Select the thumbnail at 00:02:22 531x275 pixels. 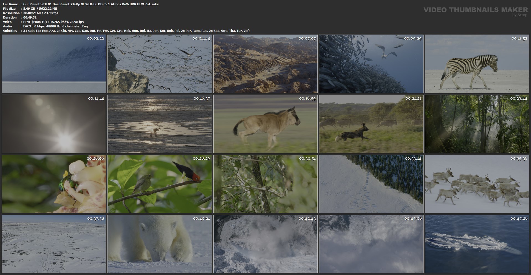pyautogui.click(x=54, y=64)
